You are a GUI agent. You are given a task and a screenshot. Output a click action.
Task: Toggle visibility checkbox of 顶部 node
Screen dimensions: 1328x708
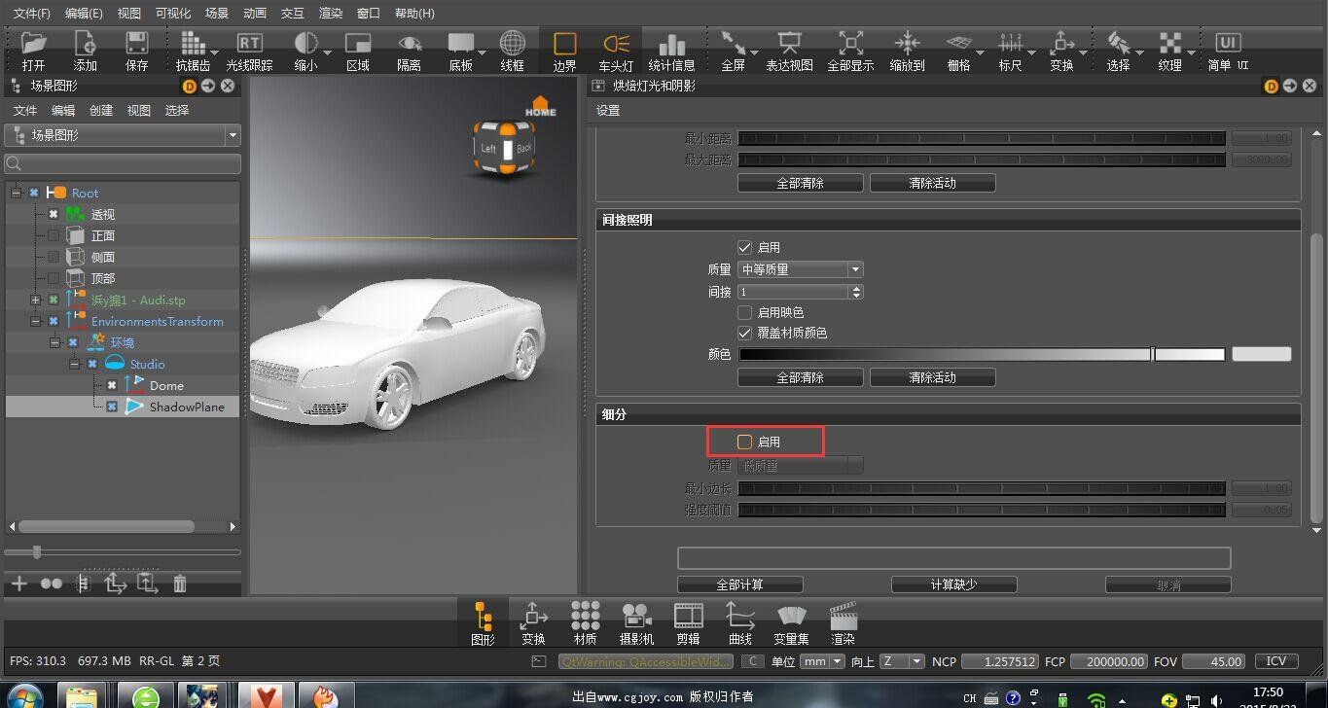[x=54, y=278]
